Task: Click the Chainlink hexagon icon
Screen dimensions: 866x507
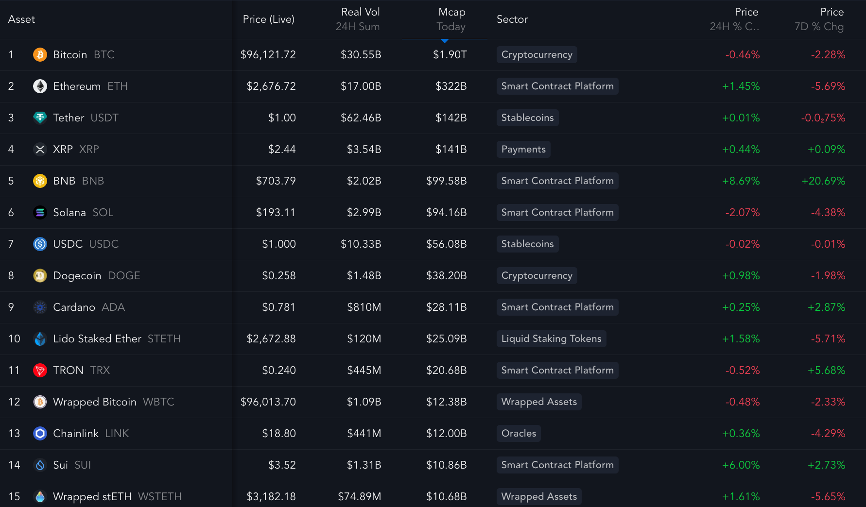Action: coord(40,434)
